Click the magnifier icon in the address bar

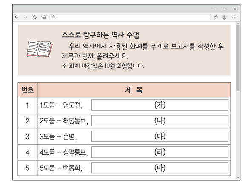pos(54,17)
